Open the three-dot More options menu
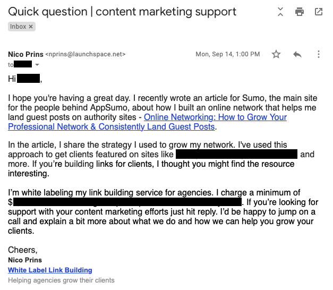This screenshot has height=290, width=333. pos(318,54)
